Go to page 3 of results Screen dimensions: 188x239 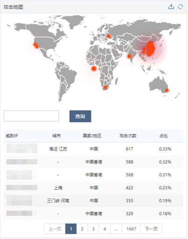point(94,229)
